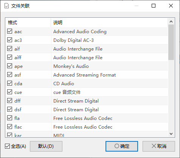Click the file association title bar icon
This screenshot has height=158, width=180.
[x=6, y=6]
